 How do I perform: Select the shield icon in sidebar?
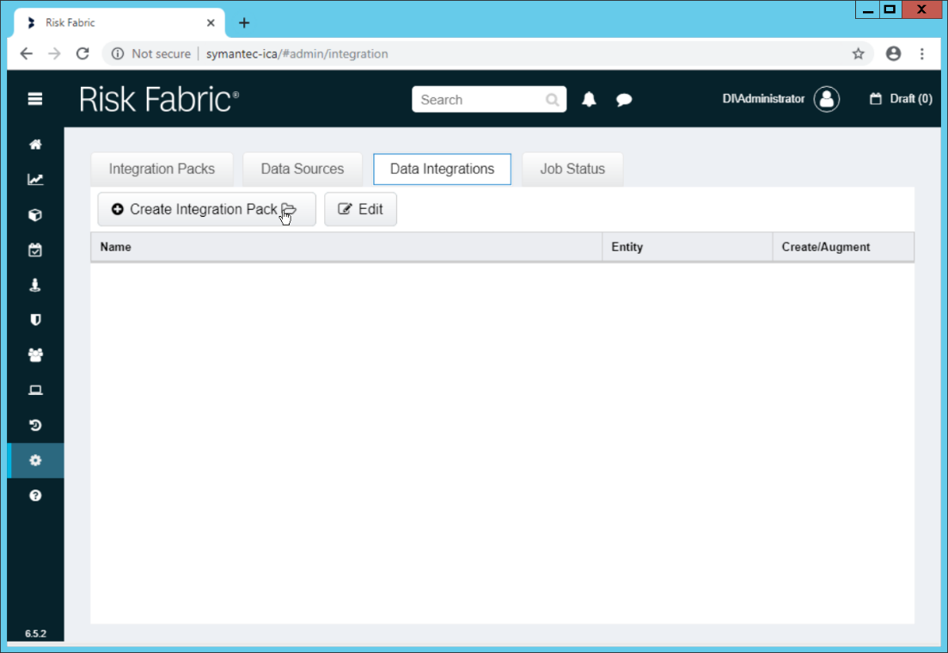[x=35, y=320]
